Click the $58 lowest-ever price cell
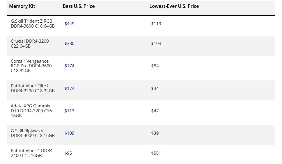Image resolution: width=282 pixels, height=164 pixels. (x=155, y=153)
